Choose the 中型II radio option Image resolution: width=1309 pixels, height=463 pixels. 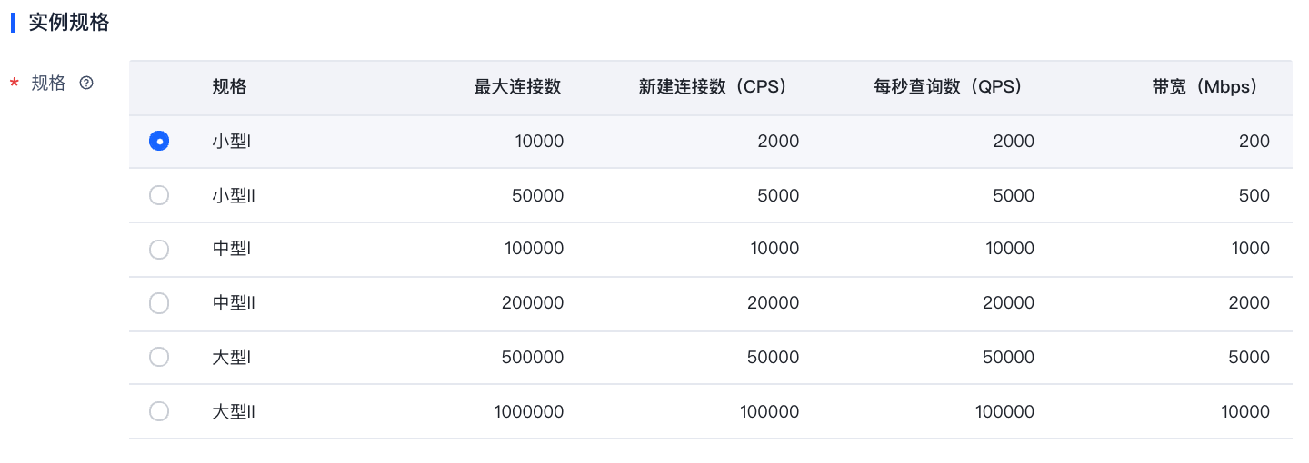tap(159, 303)
